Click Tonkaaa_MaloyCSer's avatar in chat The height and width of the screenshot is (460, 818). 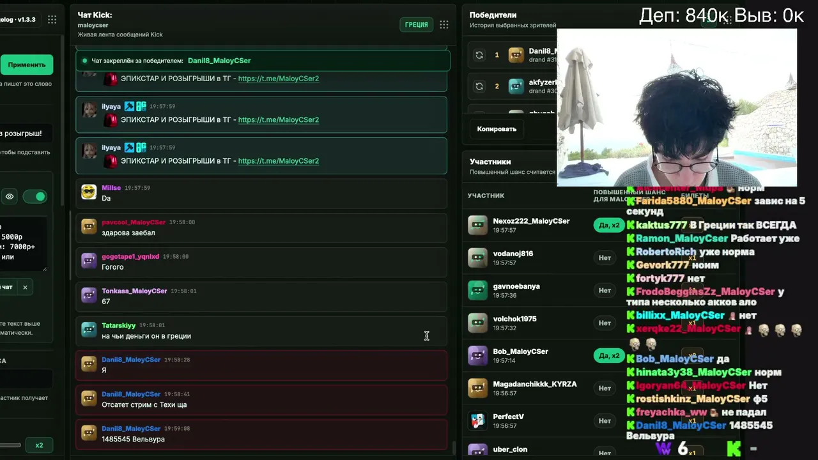[89, 296]
